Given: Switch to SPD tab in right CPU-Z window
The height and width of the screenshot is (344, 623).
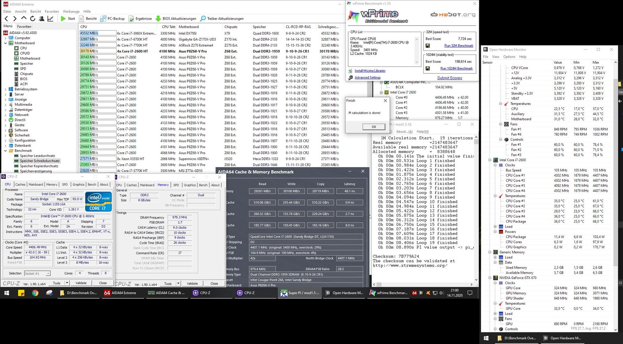Looking at the screenshot, I should (176, 185).
